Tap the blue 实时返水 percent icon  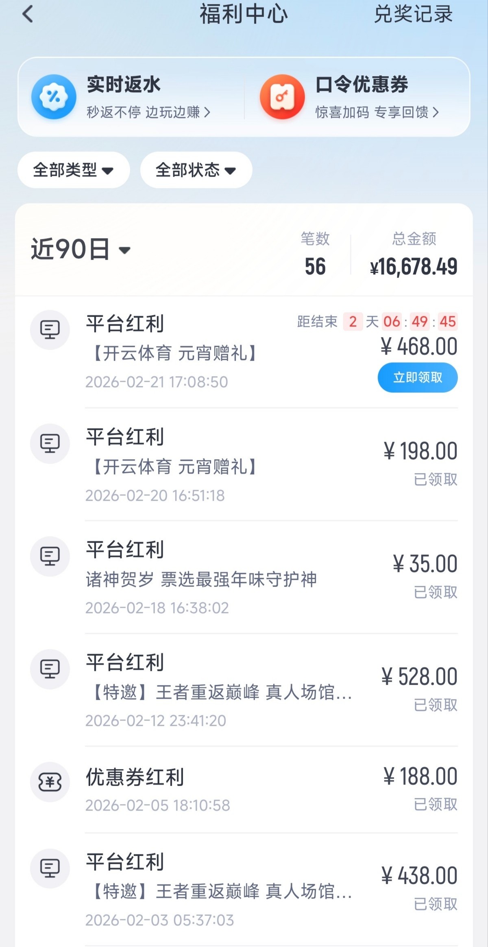tap(54, 97)
